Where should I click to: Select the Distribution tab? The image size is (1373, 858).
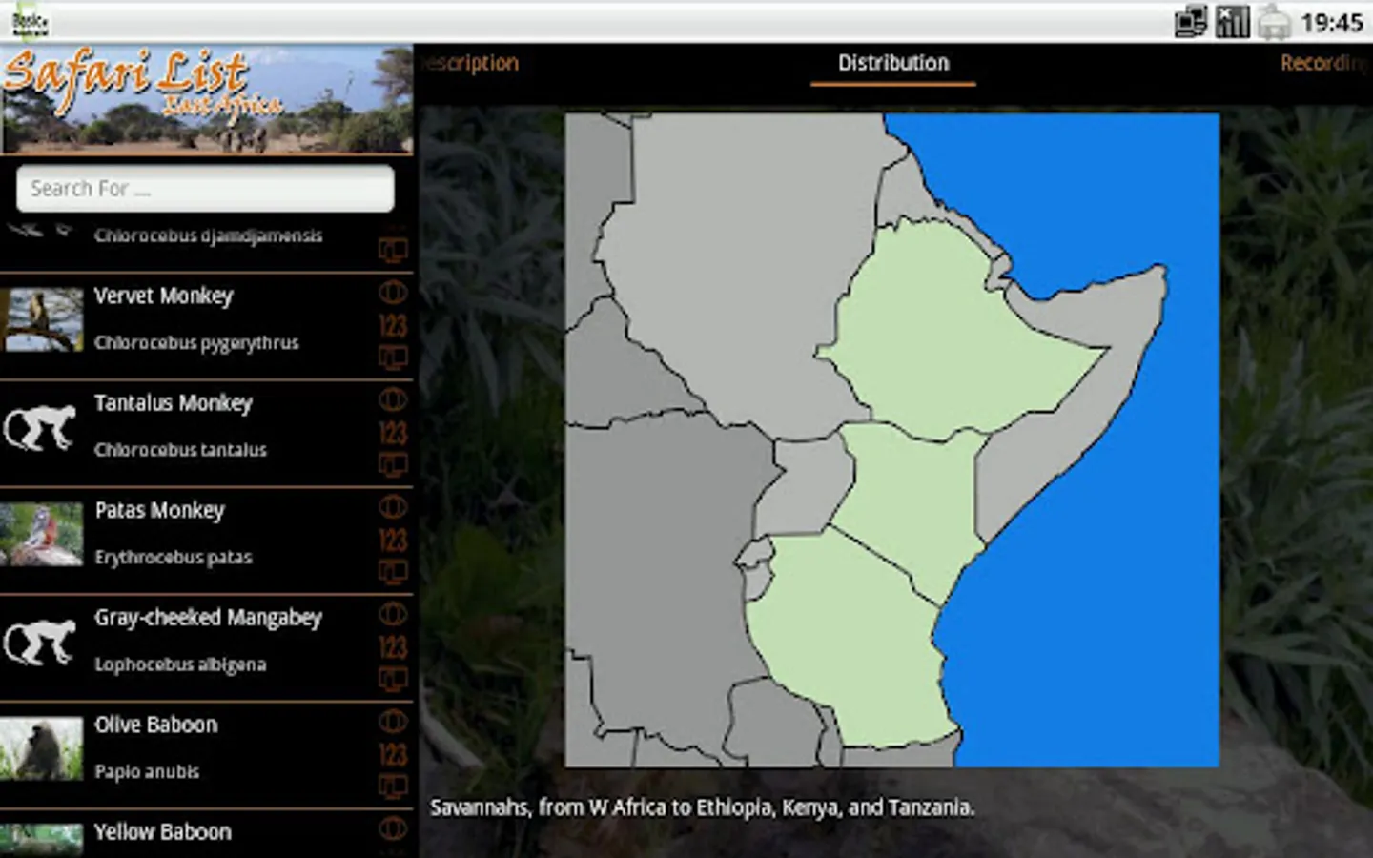(x=893, y=63)
